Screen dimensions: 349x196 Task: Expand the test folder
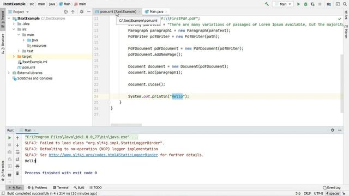(19, 51)
